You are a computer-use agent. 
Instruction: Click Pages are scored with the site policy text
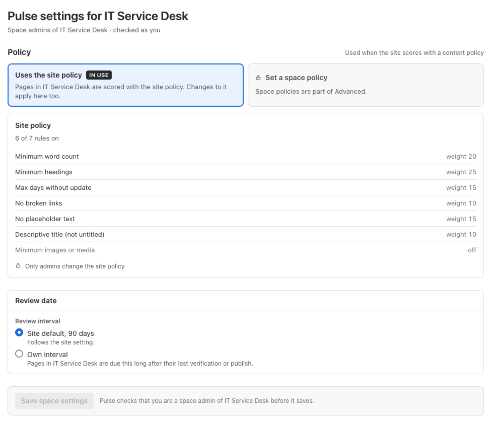pos(121,91)
